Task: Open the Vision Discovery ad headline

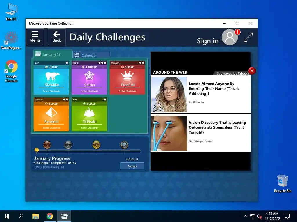Action: point(217,127)
